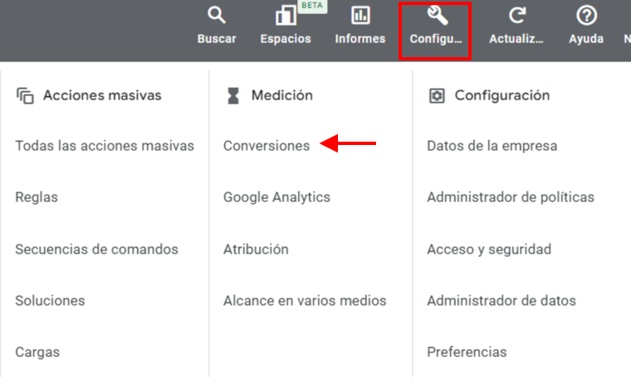This screenshot has height=377, width=631.
Task: Open Conversiones under Medición
Action: click(x=267, y=146)
